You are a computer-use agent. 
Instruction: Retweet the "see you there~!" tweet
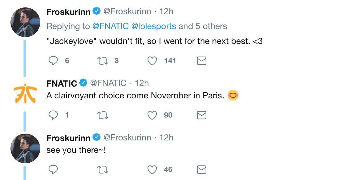point(102,169)
